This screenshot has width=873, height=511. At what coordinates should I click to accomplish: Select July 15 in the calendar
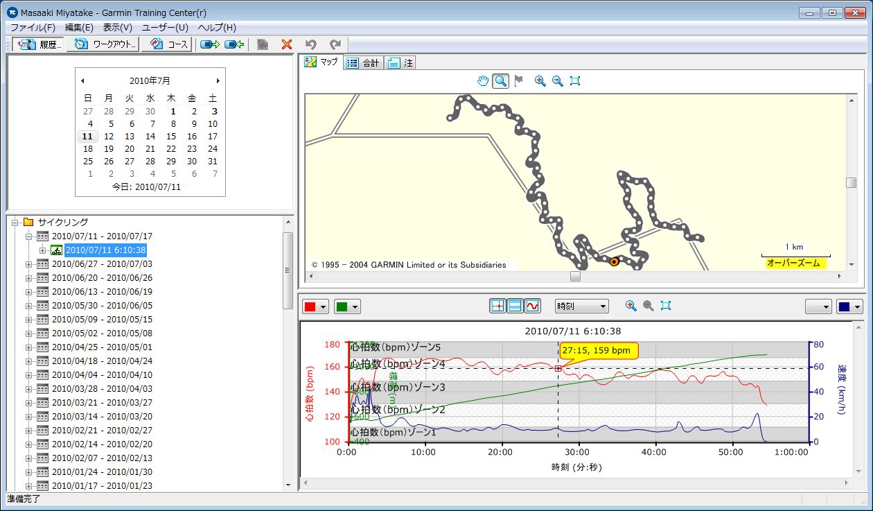coord(171,137)
